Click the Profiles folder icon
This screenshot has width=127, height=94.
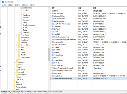(x=22, y=10)
